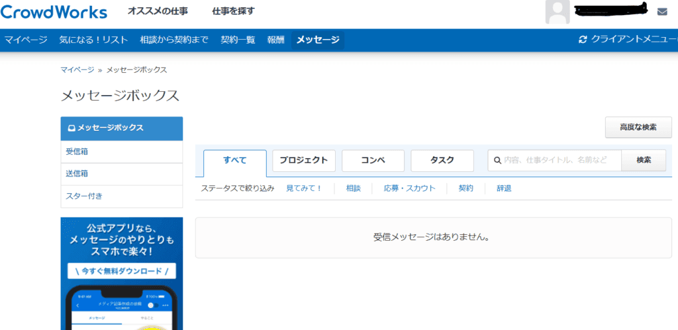This screenshot has width=678, height=330.
Task: Open 仕事を探す in top navigation
Action: [x=233, y=11]
